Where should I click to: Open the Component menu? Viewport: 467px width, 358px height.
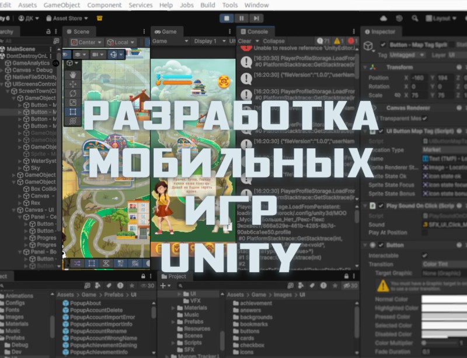point(104,5)
